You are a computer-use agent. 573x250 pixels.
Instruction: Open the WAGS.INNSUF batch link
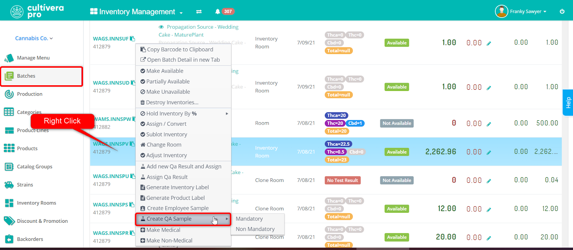click(111, 39)
